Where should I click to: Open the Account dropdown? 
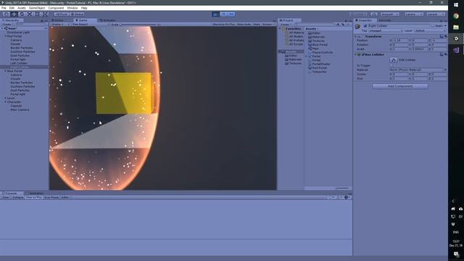390,14
